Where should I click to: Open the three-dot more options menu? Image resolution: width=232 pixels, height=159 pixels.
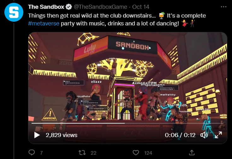click(223, 7)
